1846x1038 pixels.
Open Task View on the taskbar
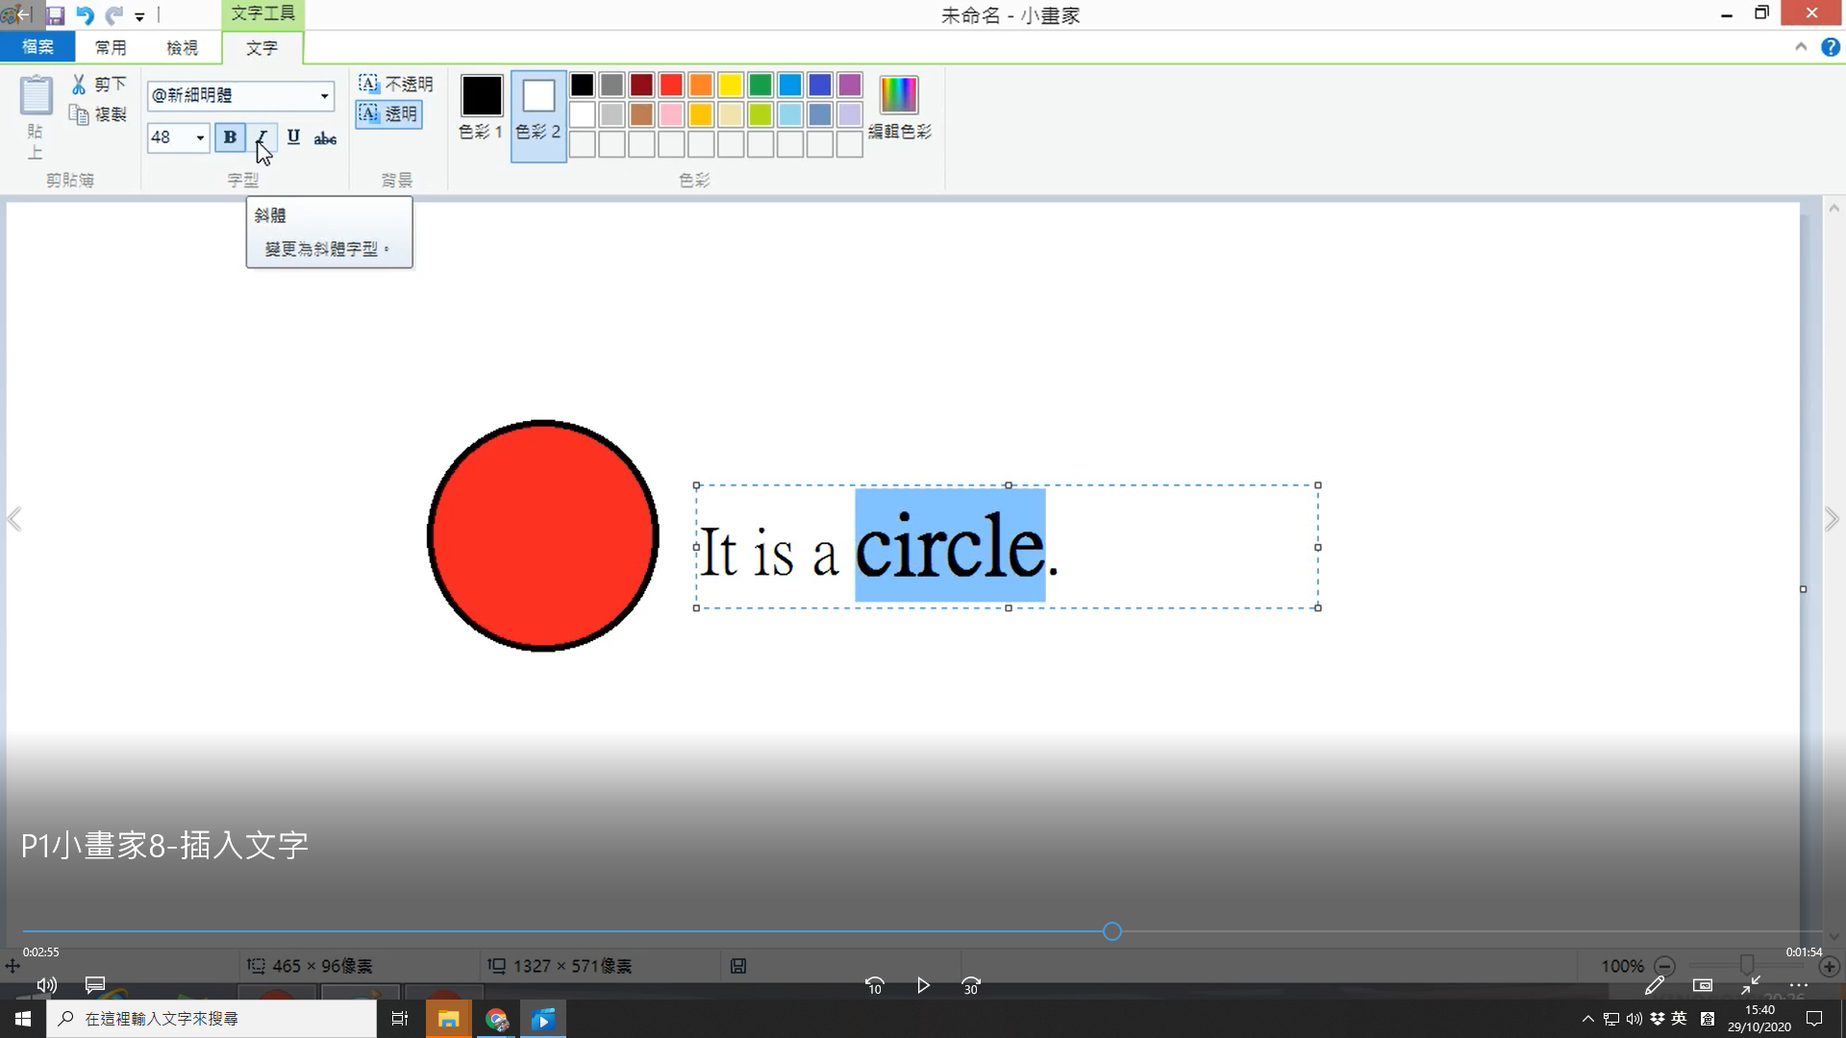(400, 1019)
